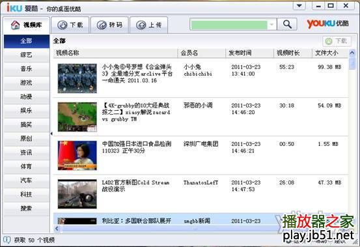
Task: Open the YOUKU 优酷 logo link
Action: (x=328, y=23)
